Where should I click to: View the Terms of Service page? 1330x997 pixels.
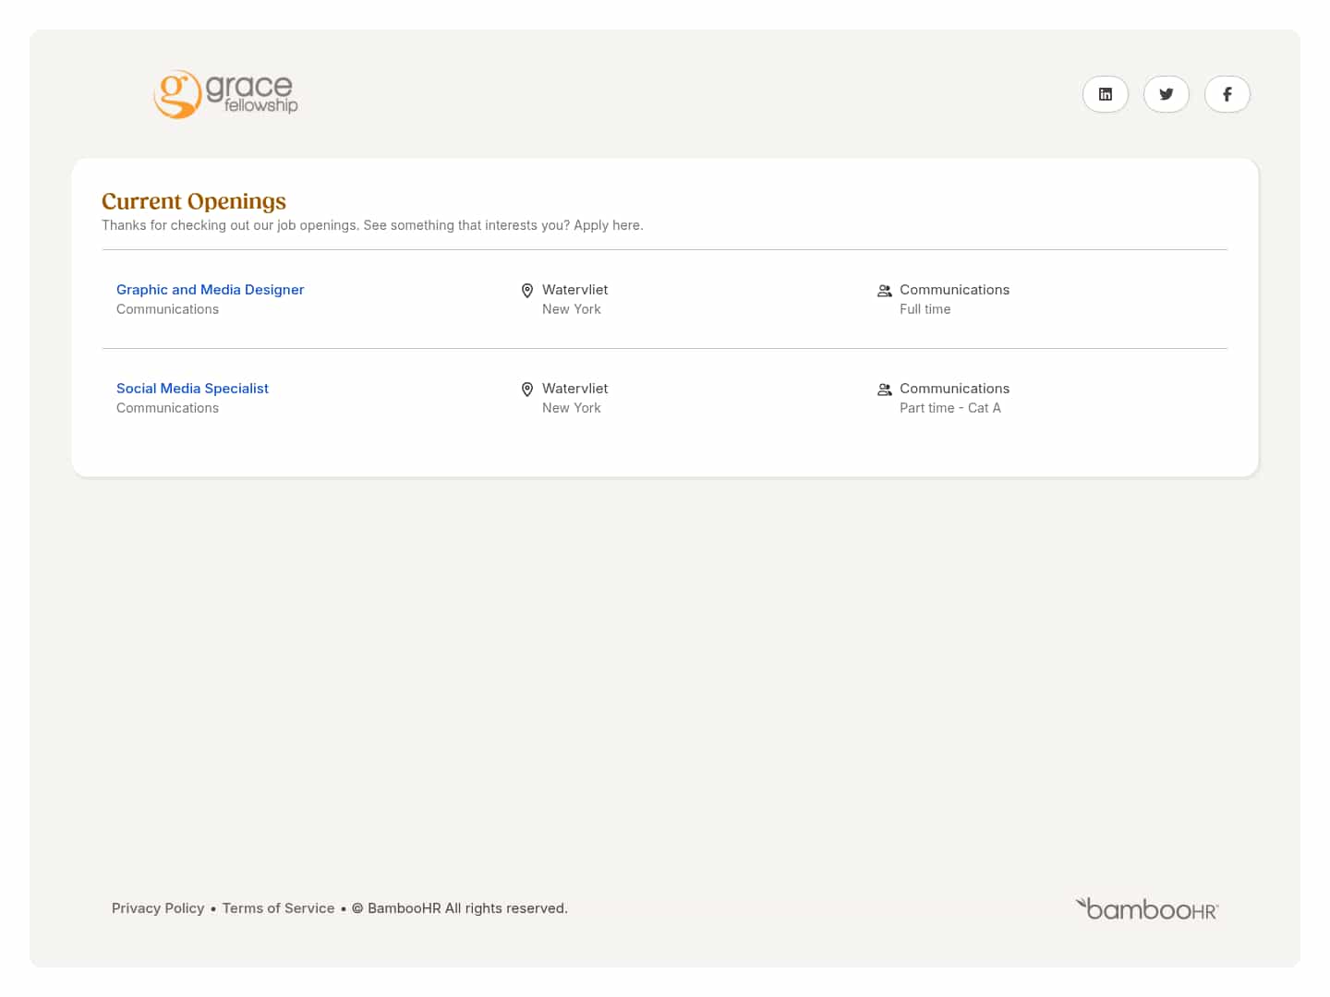[x=278, y=908]
